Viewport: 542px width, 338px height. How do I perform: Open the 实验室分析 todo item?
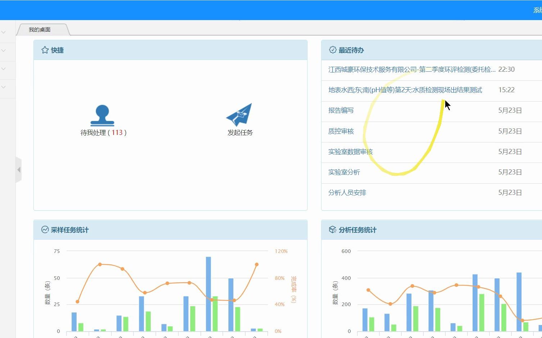(344, 172)
